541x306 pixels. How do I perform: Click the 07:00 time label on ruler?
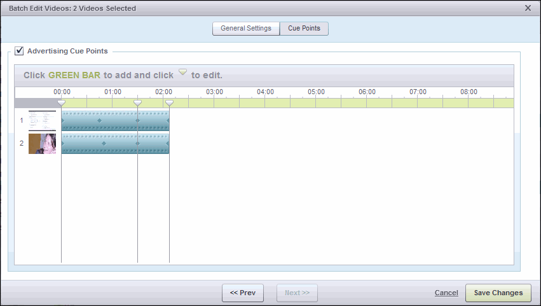point(418,92)
